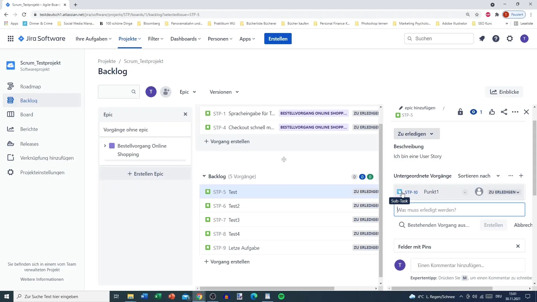Toggle the watch eye icon
Screen dimensions: 537x302
474,112
